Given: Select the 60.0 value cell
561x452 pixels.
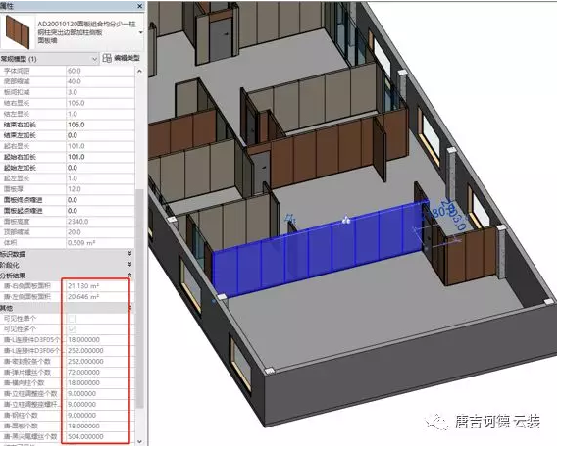Looking at the screenshot, I should pyautogui.click(x=101, y=71).
